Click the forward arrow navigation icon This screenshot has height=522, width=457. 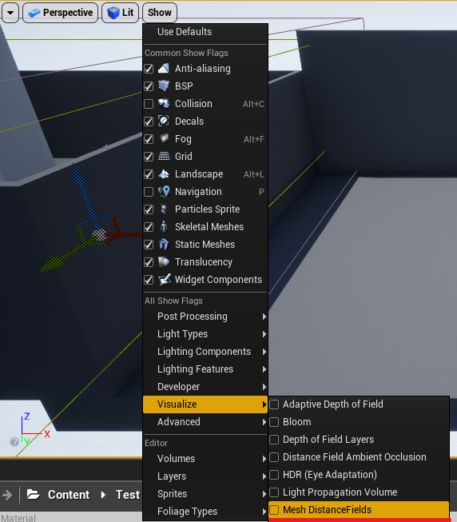[7, 495]
